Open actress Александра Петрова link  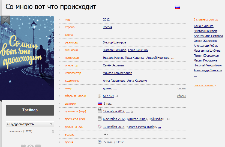[x=208, y=36]
